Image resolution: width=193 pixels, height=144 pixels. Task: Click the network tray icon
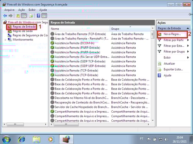pos(160,139)
